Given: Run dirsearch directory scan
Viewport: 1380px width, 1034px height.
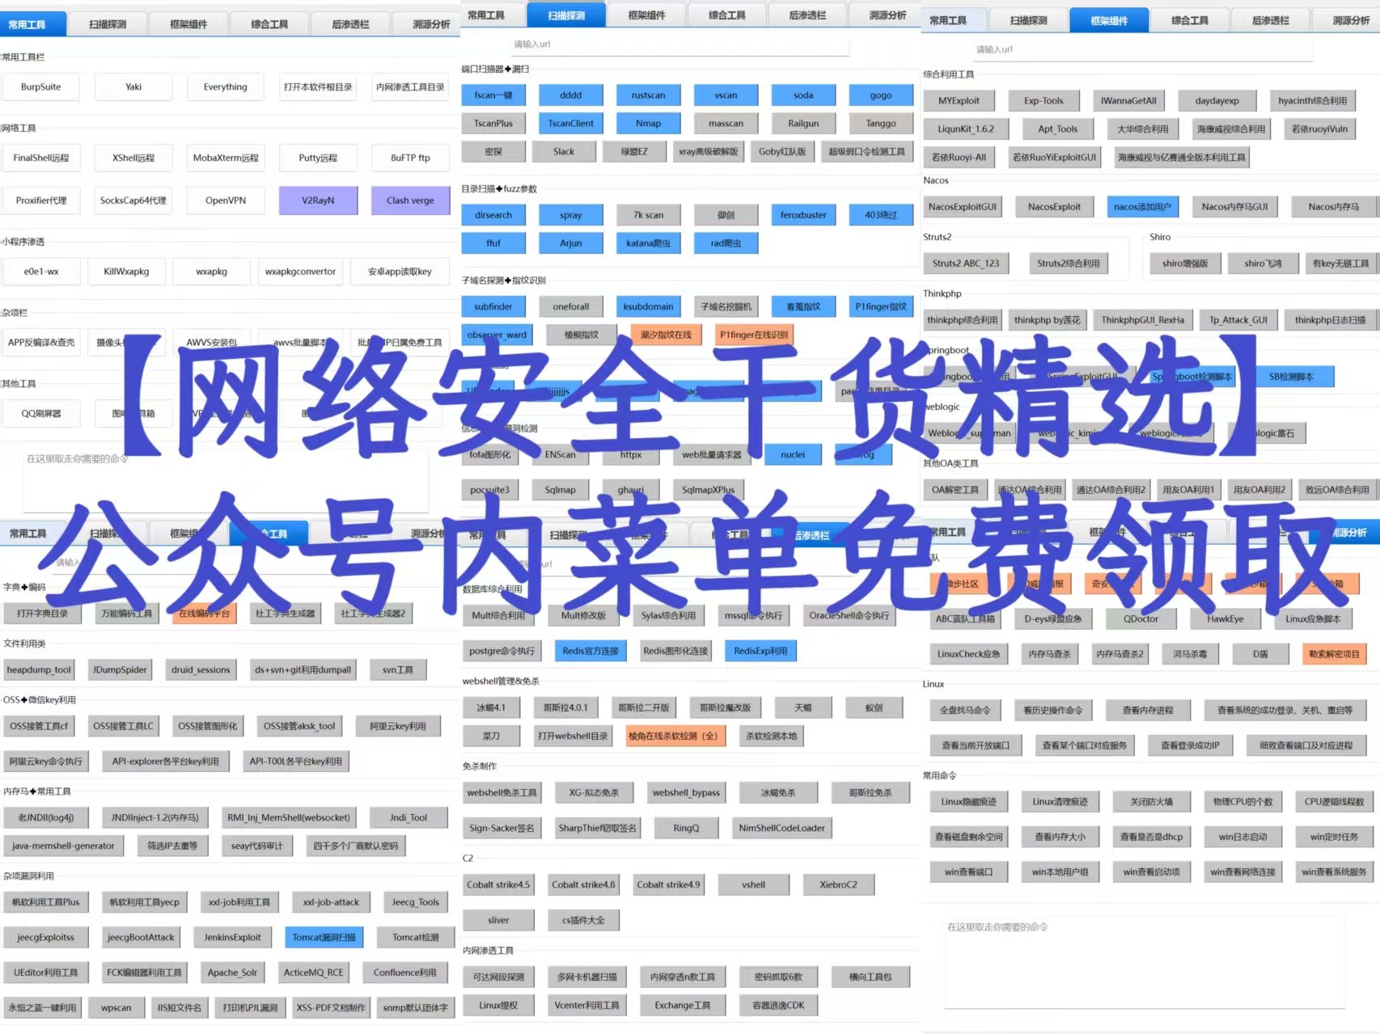Looking at the screenshot, I should [493, 215].
